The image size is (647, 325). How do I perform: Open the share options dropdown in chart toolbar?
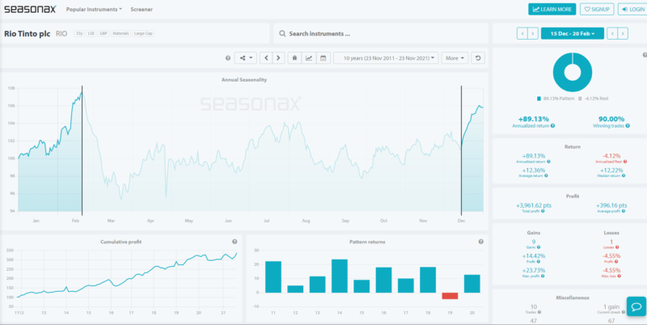coord(246,58)
